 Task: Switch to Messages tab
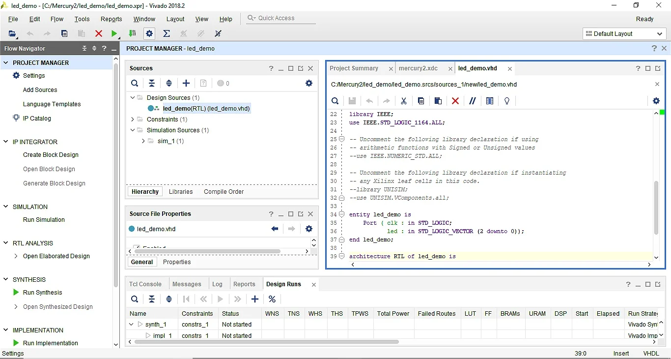tap(187, 284)
